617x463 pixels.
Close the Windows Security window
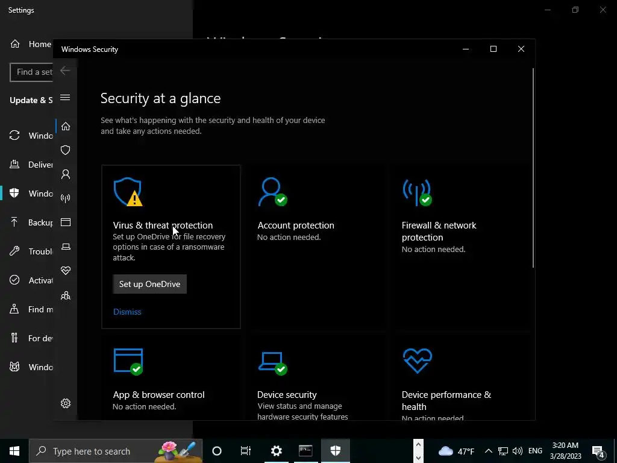[x=521, y=49]
